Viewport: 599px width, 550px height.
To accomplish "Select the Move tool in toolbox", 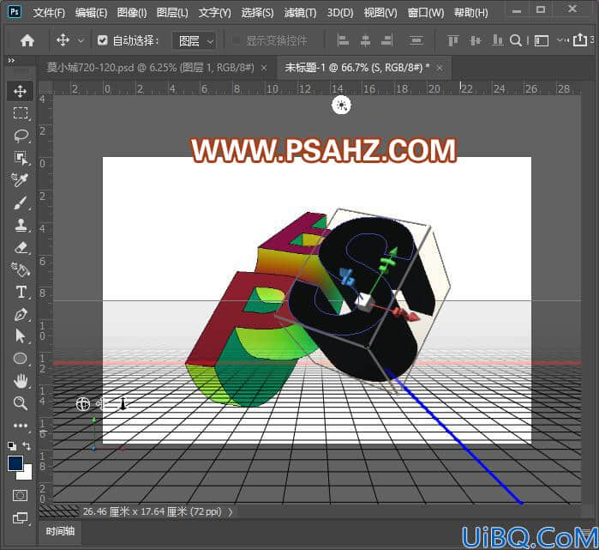I will coord(20,91).
